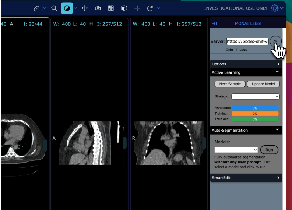
Task: Open the viewport layout grid icon
Action: (x=111, y=8)
